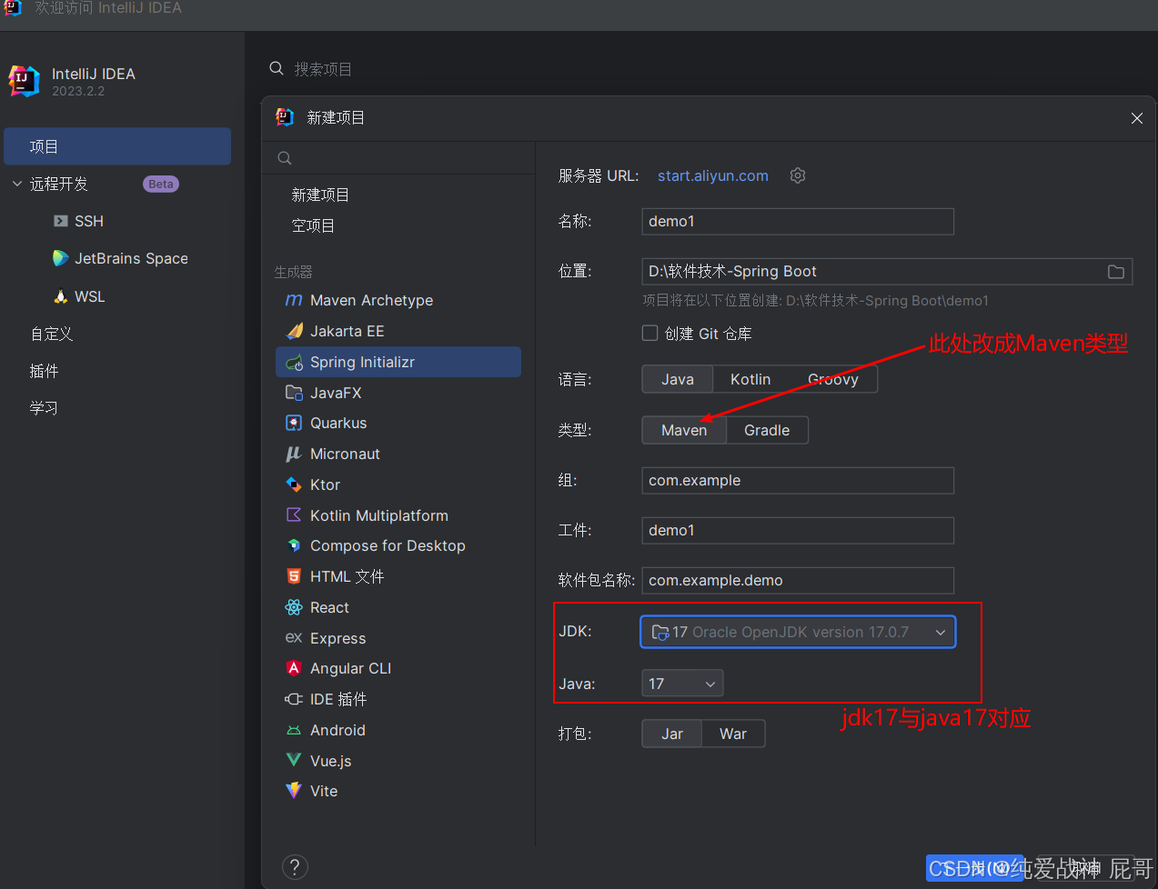The image size is (1158, 889).
Task: Click the Maven Archetype generator icon
Action: point(294,300)
